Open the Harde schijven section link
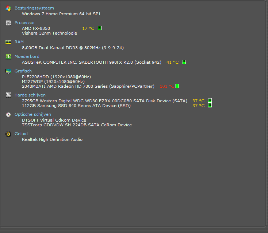The image size is (268, 233). [x=30, y=95]
